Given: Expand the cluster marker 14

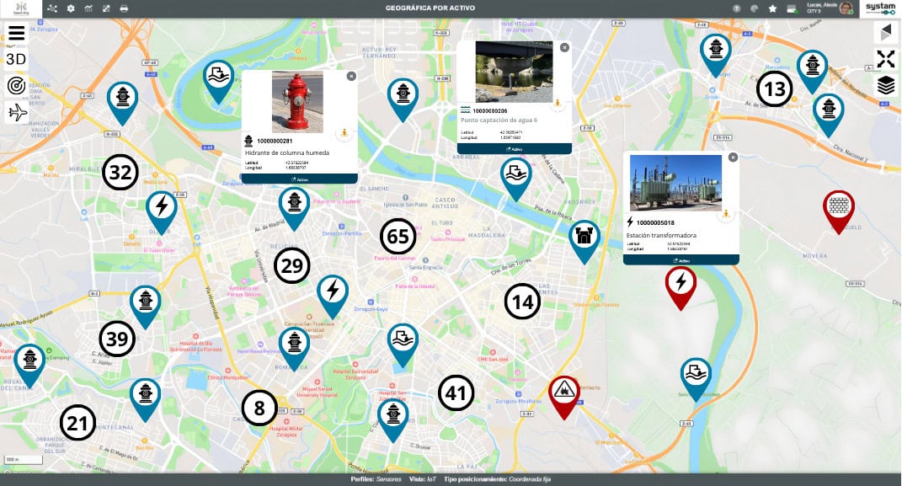Looking at the screenshot, I should click(522, 302).
